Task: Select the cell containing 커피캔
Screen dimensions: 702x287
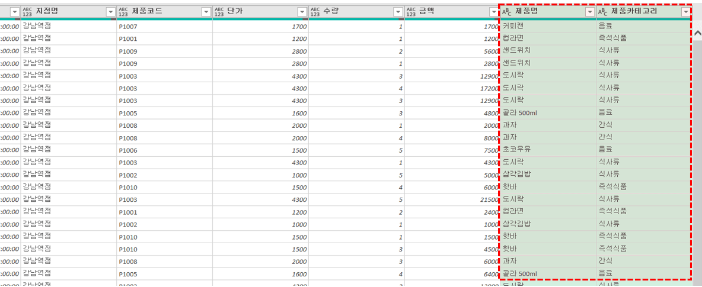Action: [x=513, y=26]
